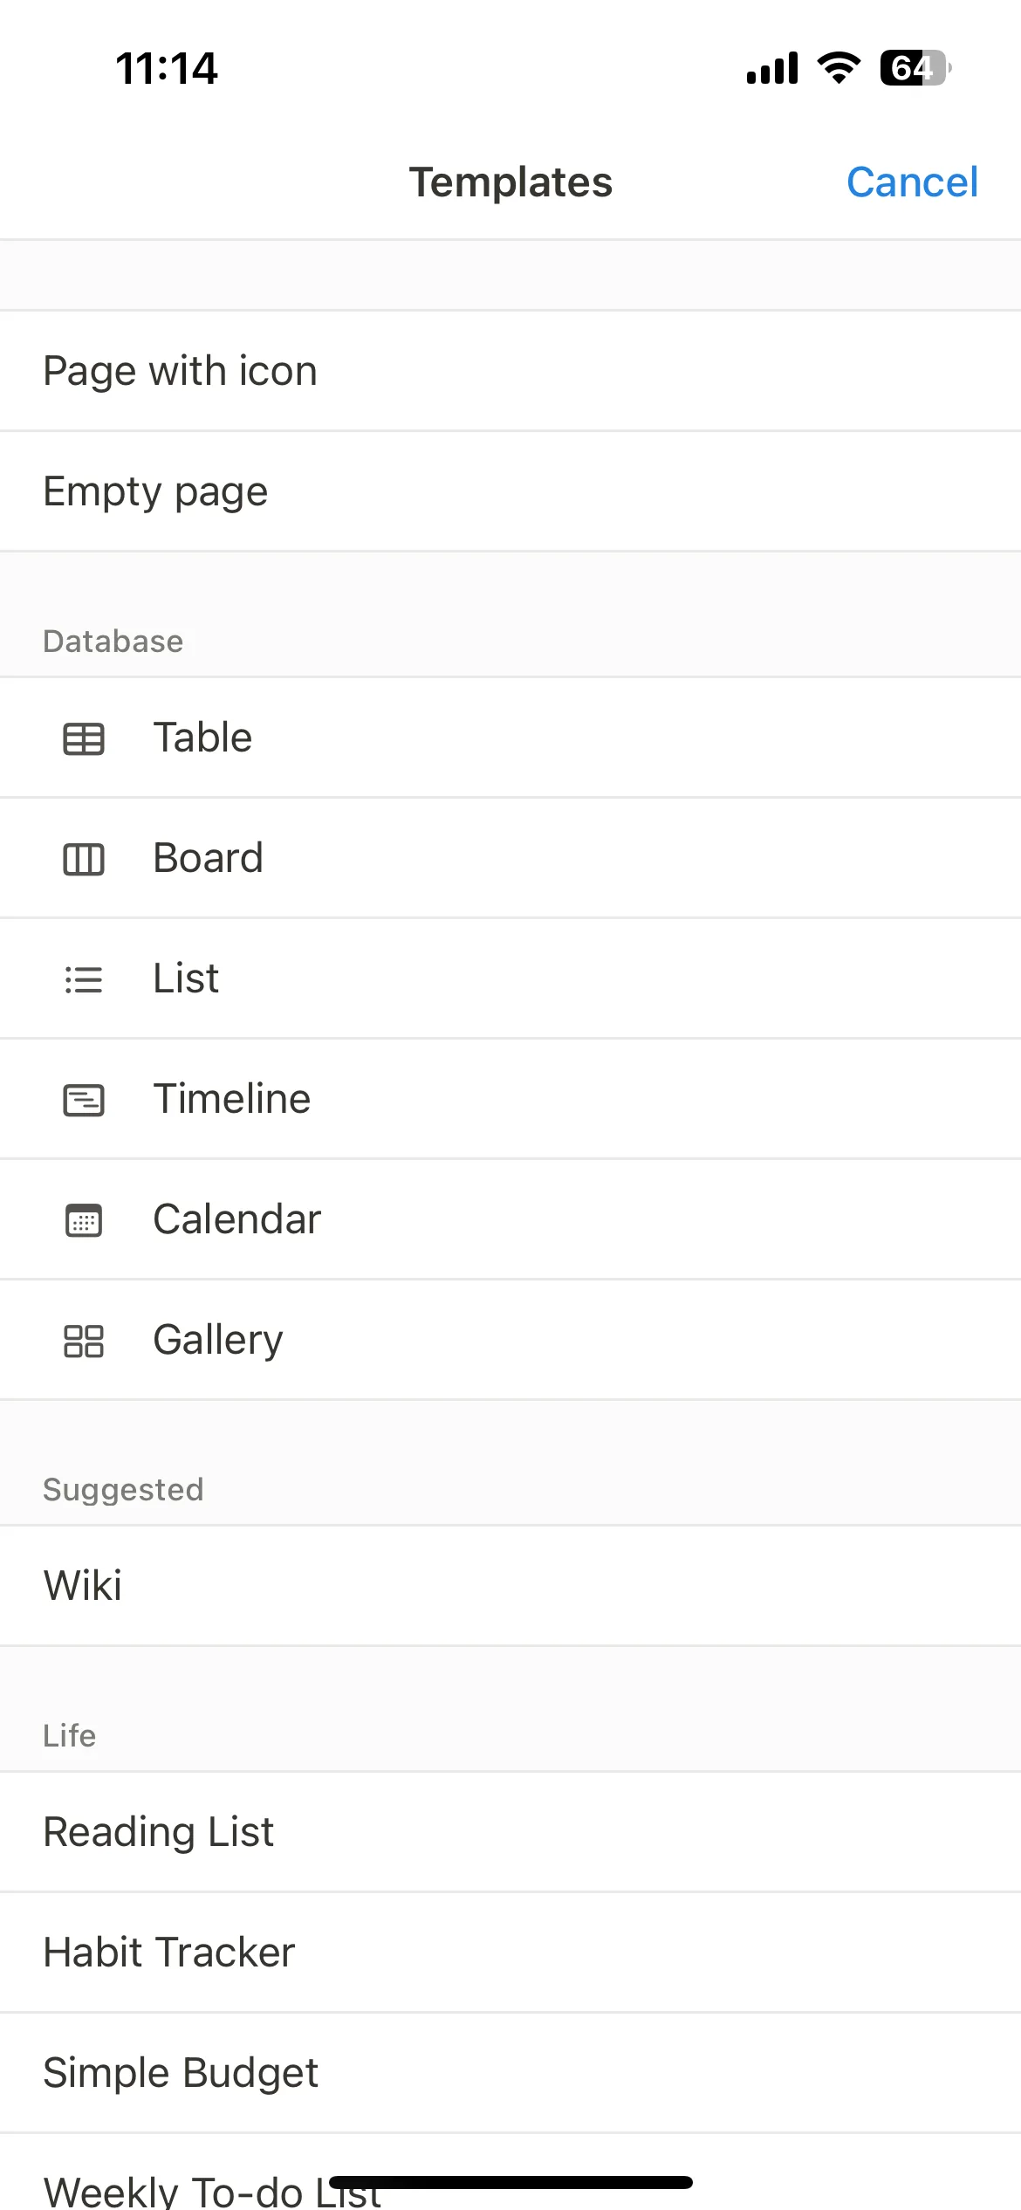Tap the Calendar grid icon
This screenshot has width=1021, height=2210.
click(x=84, y=1220)
